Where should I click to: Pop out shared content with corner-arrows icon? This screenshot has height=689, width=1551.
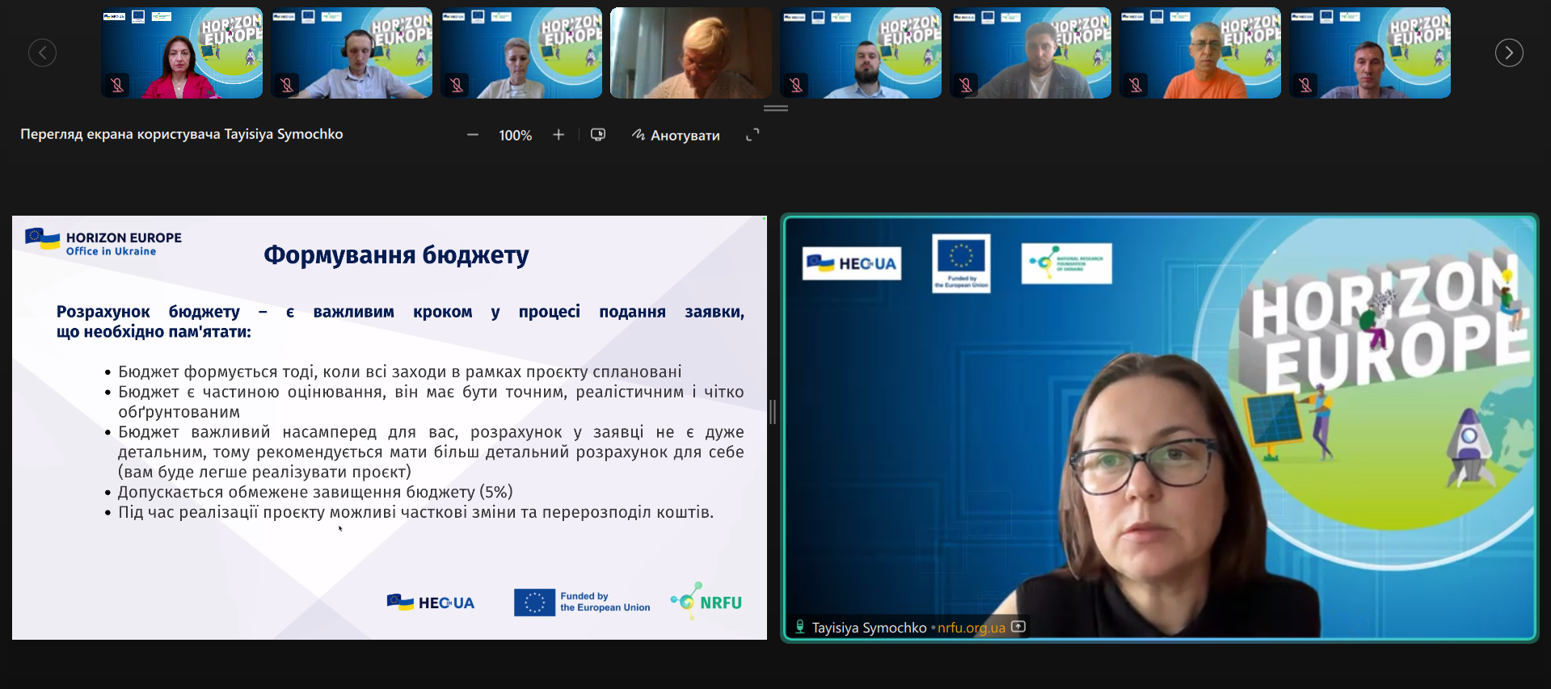point(752,135)
